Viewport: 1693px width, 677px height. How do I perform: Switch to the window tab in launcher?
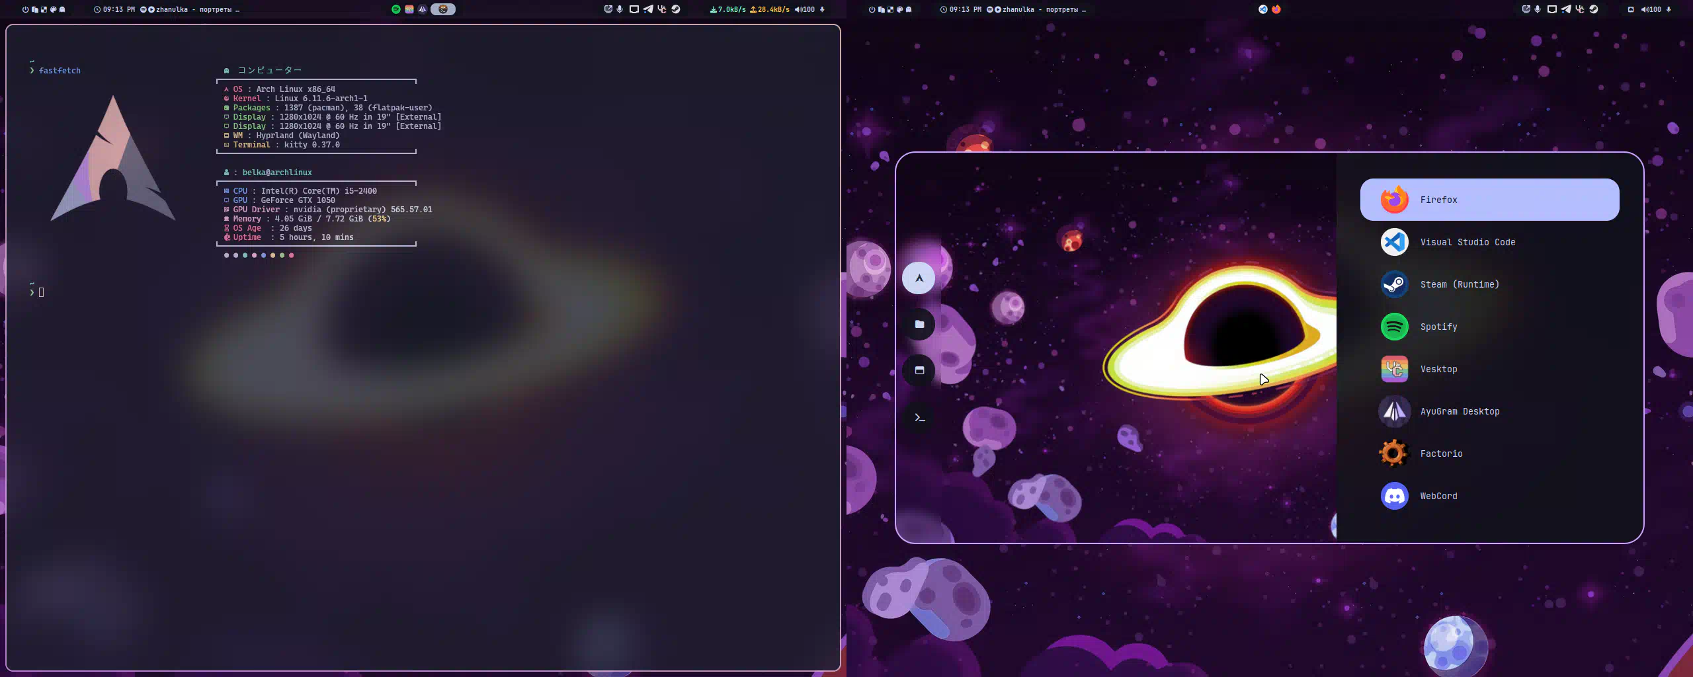coord(919,370)
